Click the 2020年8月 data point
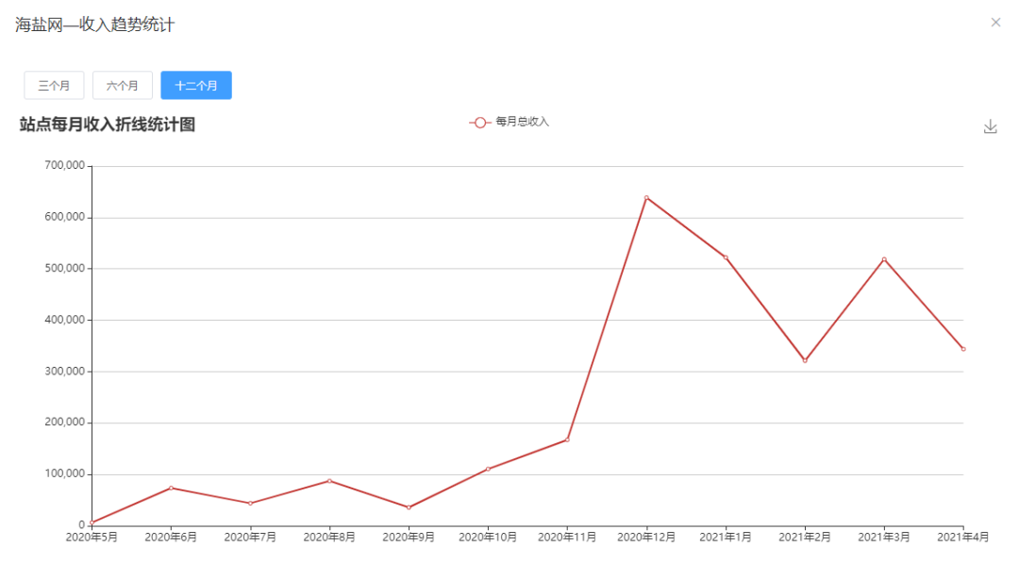 (329, 481)
